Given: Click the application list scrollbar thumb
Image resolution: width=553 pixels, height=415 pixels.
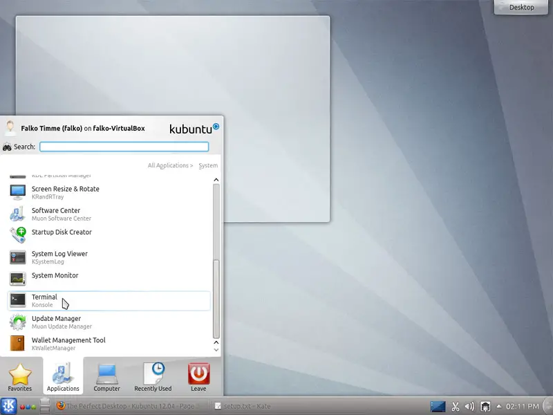Looking at the screenshot, I should [x=216, y=299].
